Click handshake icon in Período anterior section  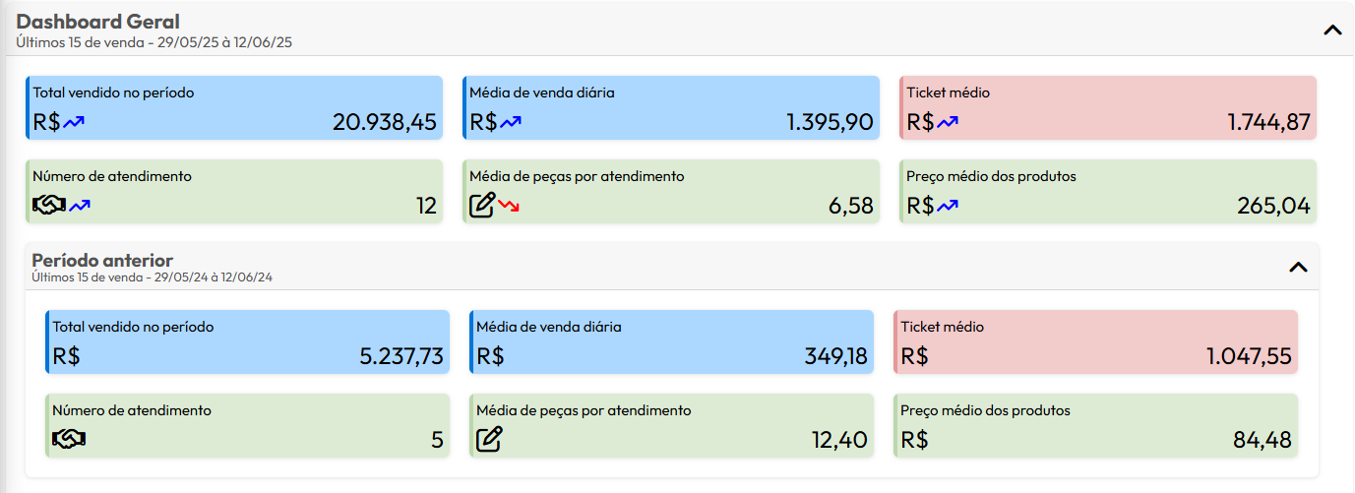click(x=69, y=440)
